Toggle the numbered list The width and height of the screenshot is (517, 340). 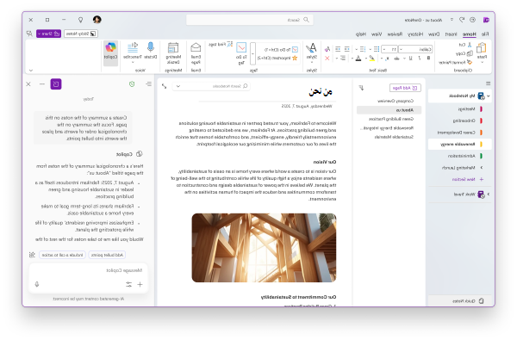[363, 49]
